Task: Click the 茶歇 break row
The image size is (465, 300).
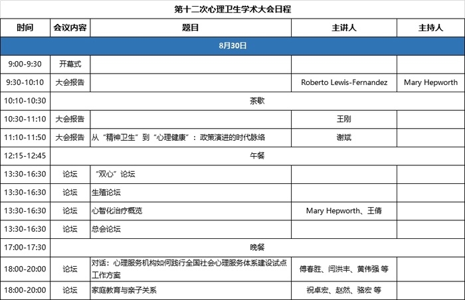Action: [x=257, y=101]
